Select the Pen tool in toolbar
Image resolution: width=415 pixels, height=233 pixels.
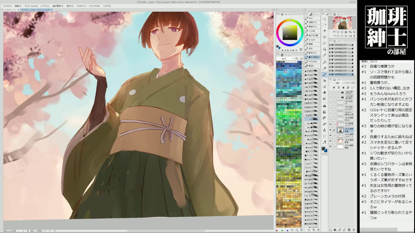[x=325, y=62]
